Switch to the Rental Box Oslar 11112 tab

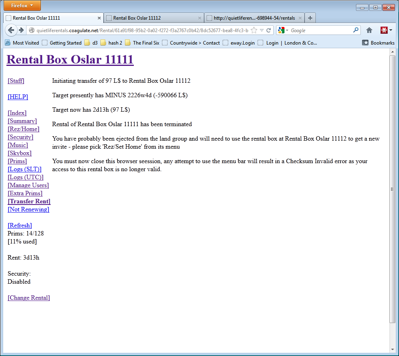point(151,18)
